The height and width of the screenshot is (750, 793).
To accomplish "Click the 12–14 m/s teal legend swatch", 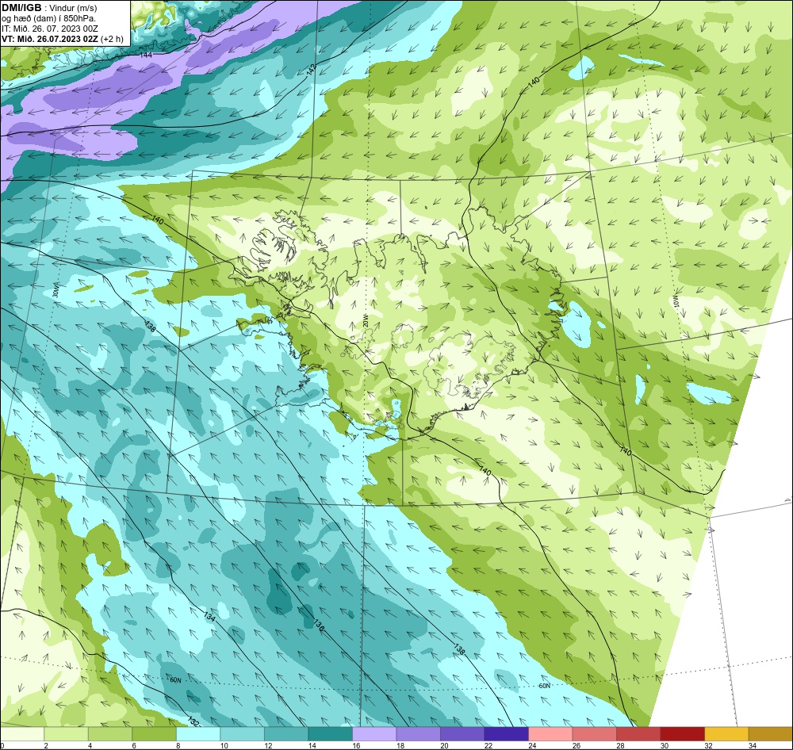I will [x=286, y=733].
